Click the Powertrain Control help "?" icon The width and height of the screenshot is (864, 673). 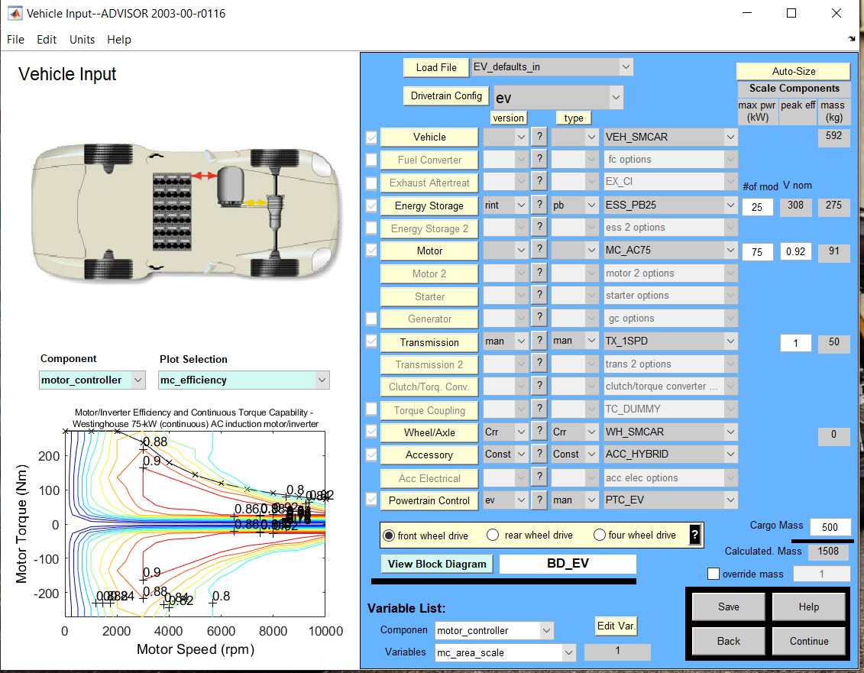(x=539, y=500)
